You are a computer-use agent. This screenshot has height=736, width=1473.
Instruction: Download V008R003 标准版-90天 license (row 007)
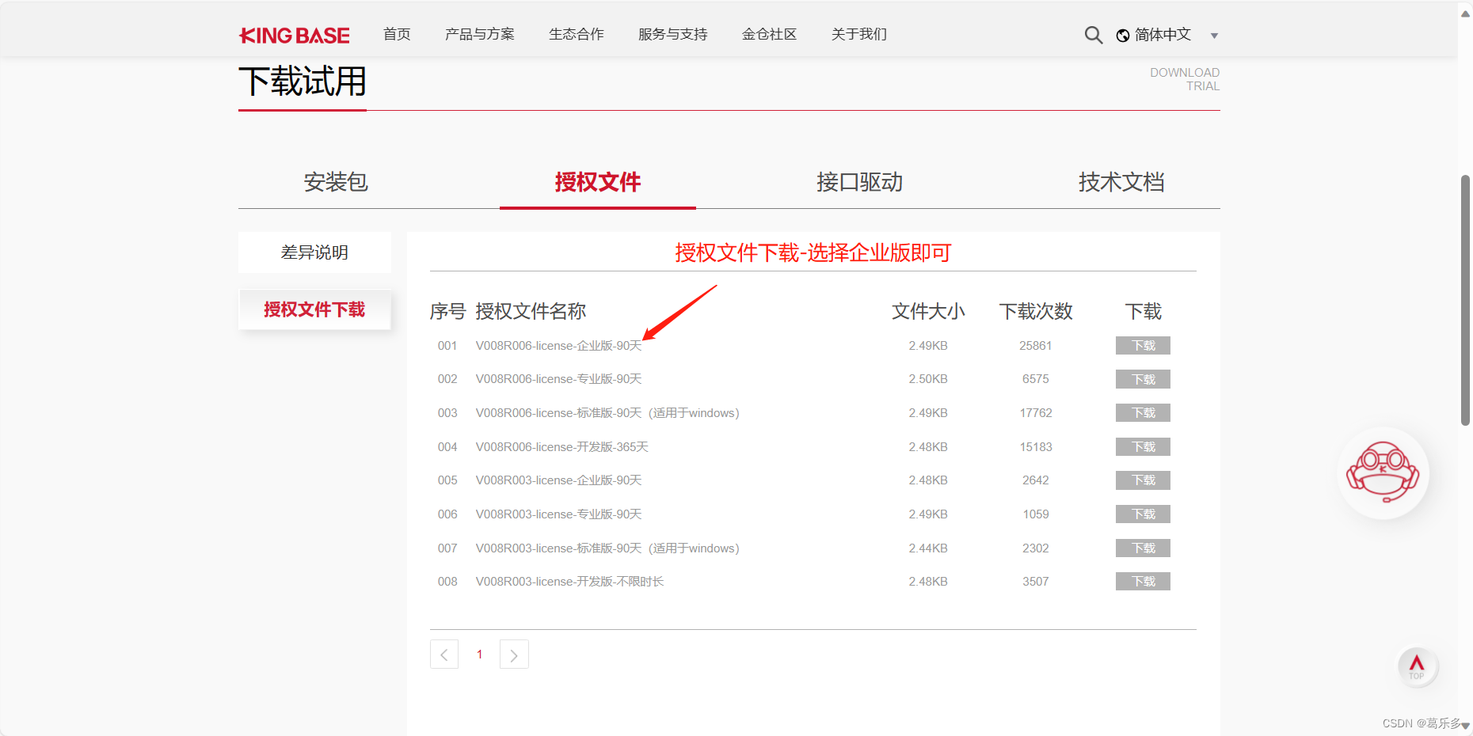tap(1143, 548)
